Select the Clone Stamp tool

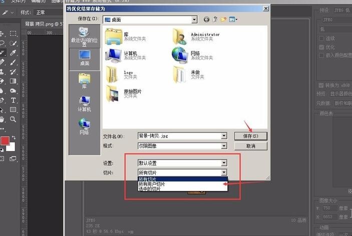click(x=2, y=71)
